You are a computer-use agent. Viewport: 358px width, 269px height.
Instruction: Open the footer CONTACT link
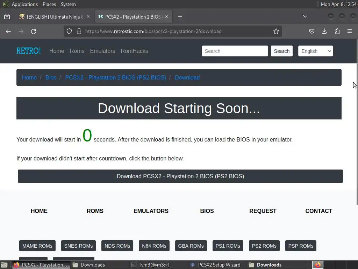(x=319, y=211)
